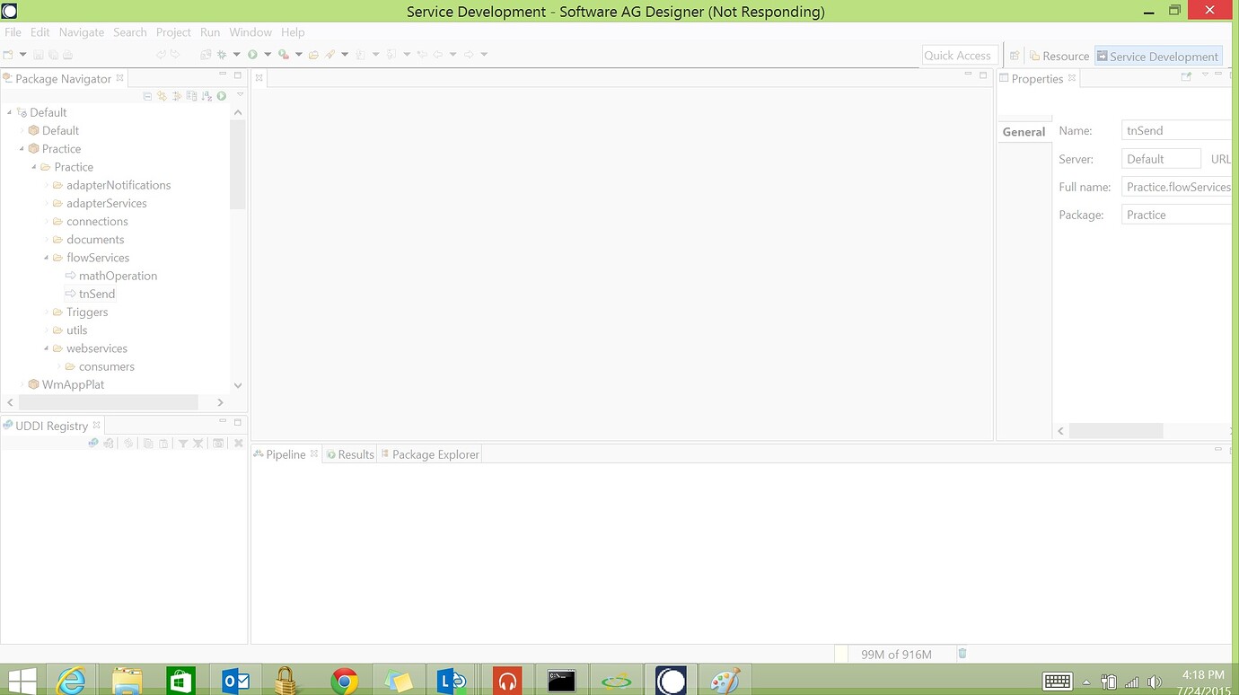Switch to the Package Explorer tab
This screenshot has width=1239, height=695.
click(x=430, y=454)
